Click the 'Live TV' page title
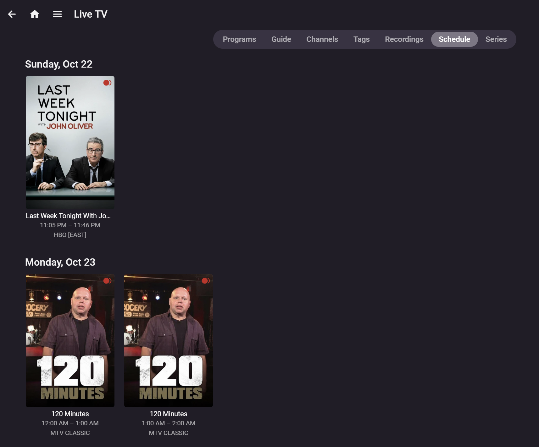 [91, 14]
